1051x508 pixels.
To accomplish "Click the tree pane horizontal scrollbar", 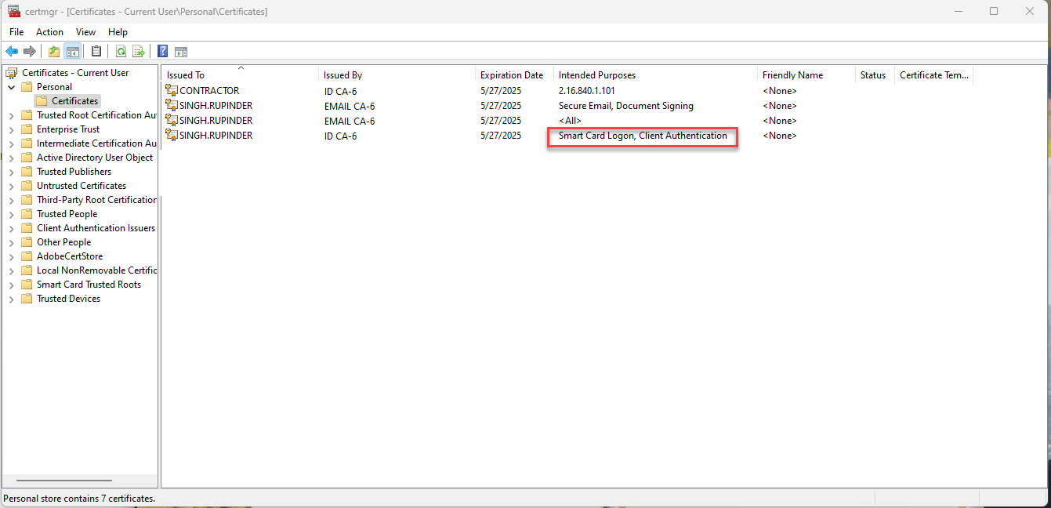I will tap(64, 481).
